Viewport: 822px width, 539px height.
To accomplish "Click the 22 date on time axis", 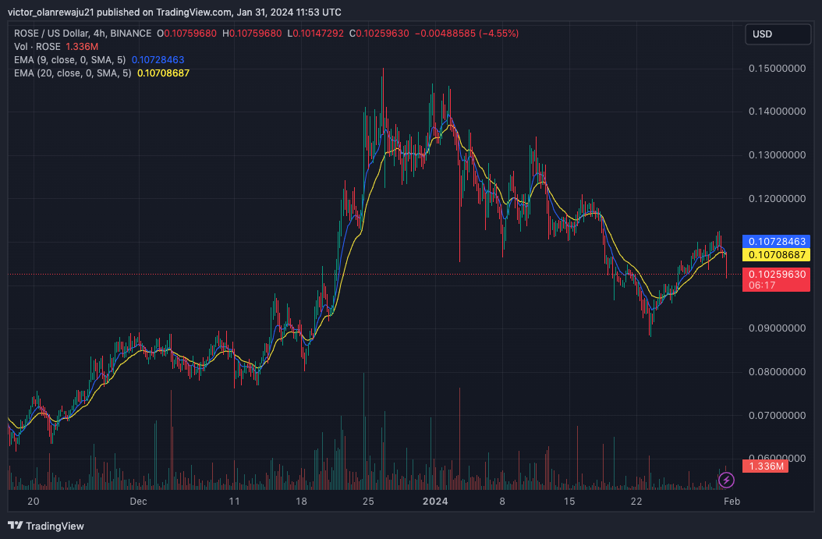I will coord(636,502).
